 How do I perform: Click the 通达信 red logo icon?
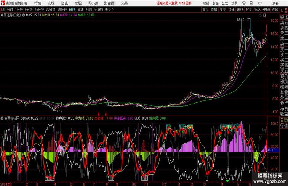tap(3, 3)
